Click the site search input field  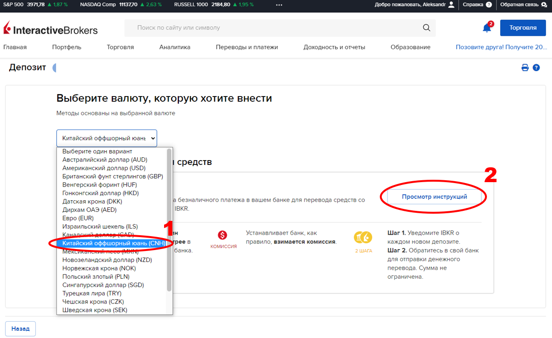pos(280,28)
